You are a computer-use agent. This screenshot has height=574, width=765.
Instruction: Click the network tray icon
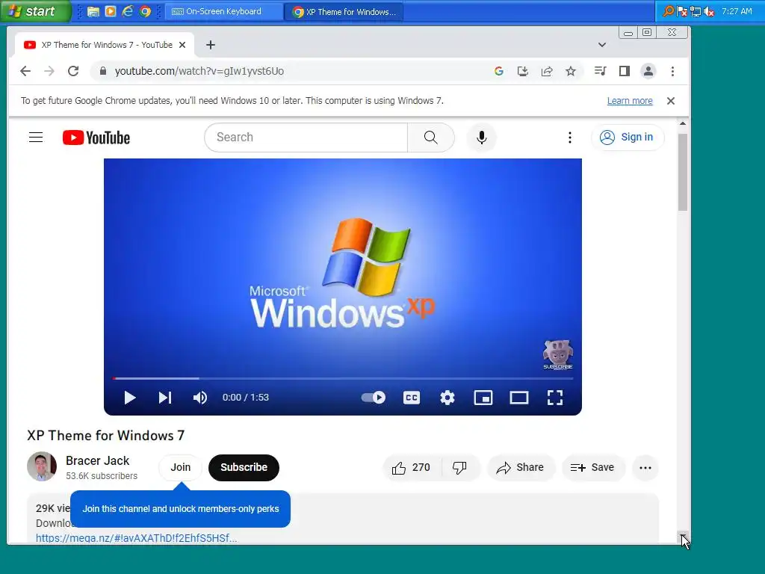point(696,11)
